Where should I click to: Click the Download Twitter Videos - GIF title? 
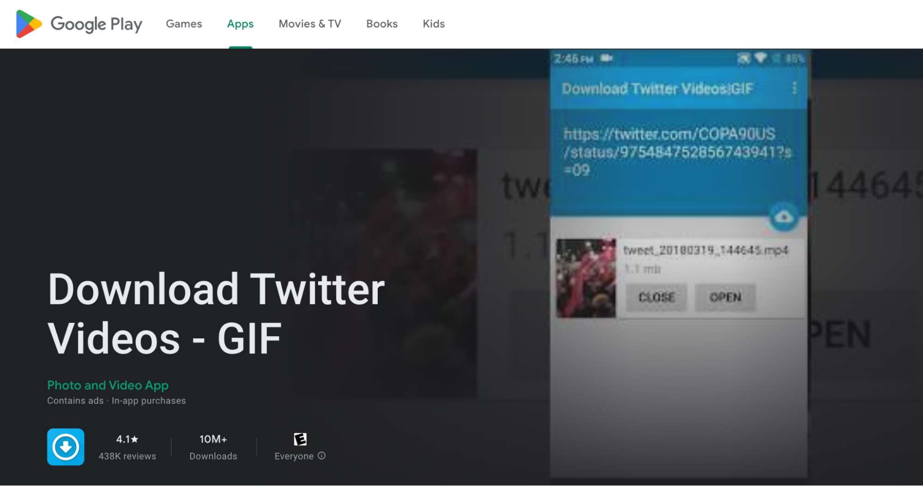pos(216,314)
